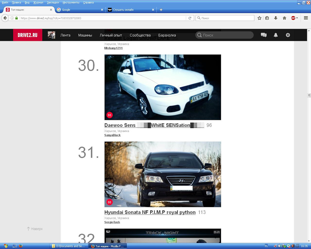This screenshot has height=249, width=311.
Task: Switch to D:\Documents and Se... taskbar window
Action: point(68,246)
